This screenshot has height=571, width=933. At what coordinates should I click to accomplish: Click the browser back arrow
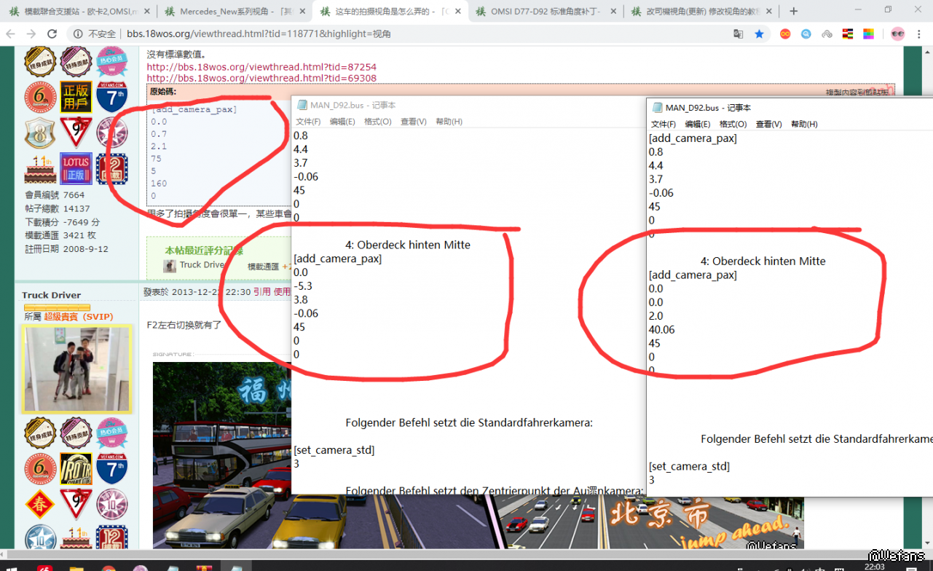tap(10, 34)
